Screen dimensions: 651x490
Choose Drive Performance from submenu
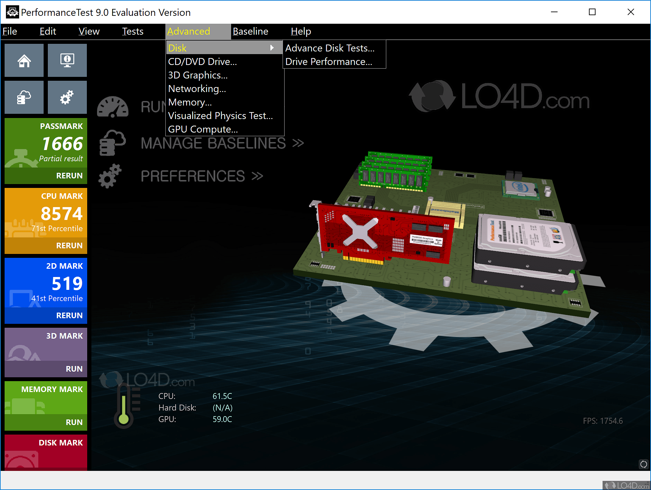point(328,62)
